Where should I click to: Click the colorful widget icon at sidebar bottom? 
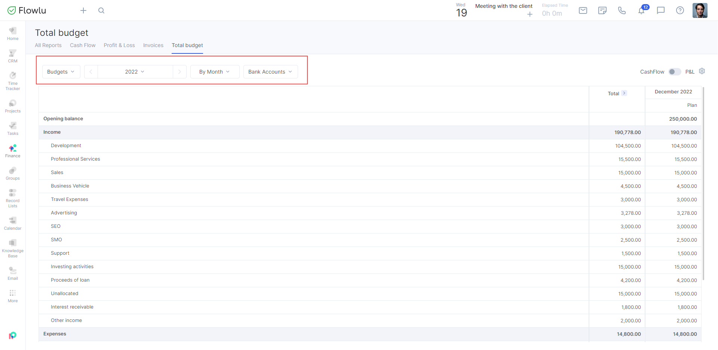(x=13, y=335)
